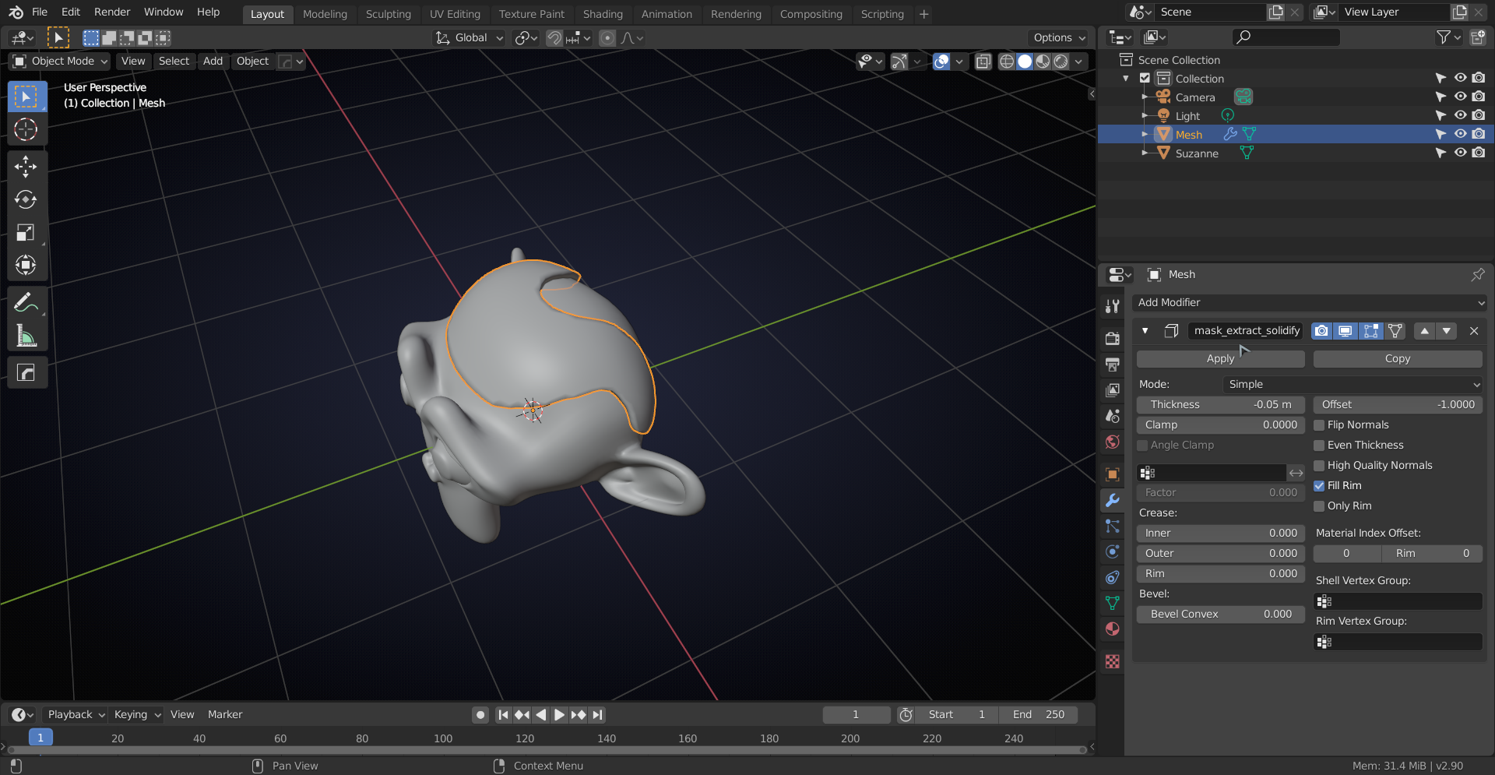
Task: Open the Physics properties tab
Action: 1113,551
